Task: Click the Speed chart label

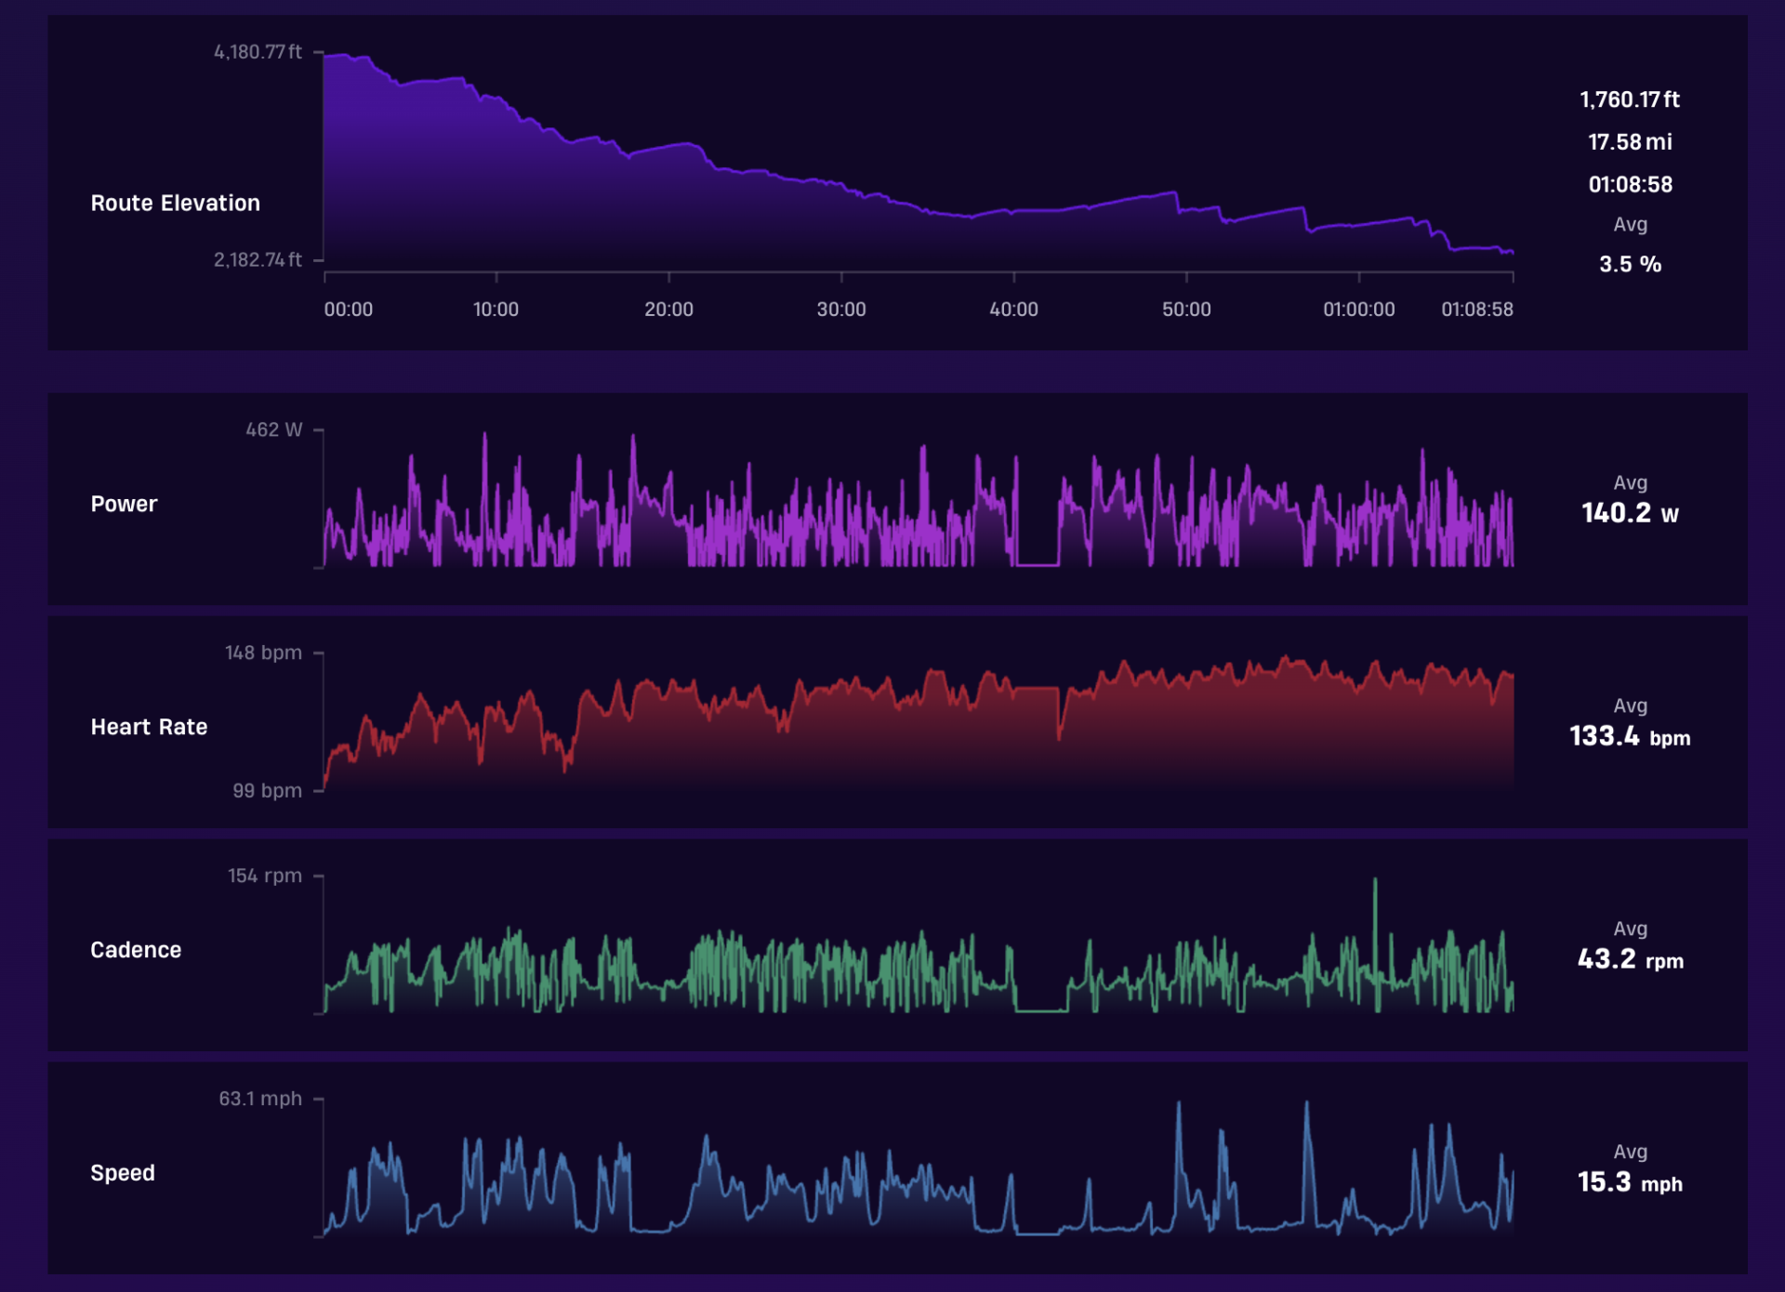Action: 123,1173
